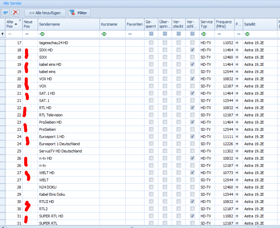Click the ABC filter icon under Service Typ
Viewport: 280px width, 228px height.
(x=203, y=34)
